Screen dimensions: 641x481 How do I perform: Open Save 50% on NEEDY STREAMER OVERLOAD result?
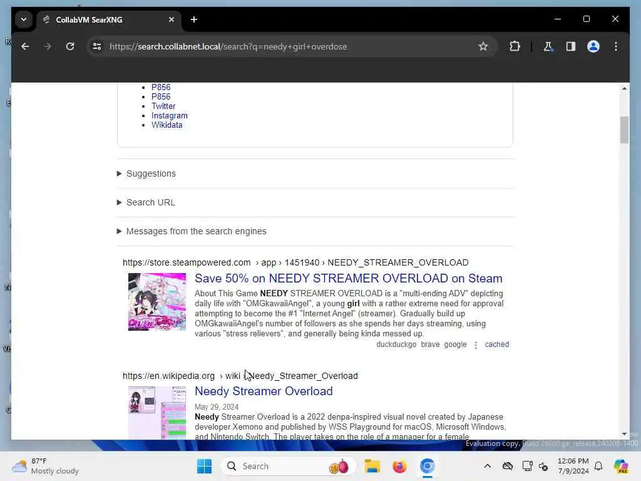[348, 278]
